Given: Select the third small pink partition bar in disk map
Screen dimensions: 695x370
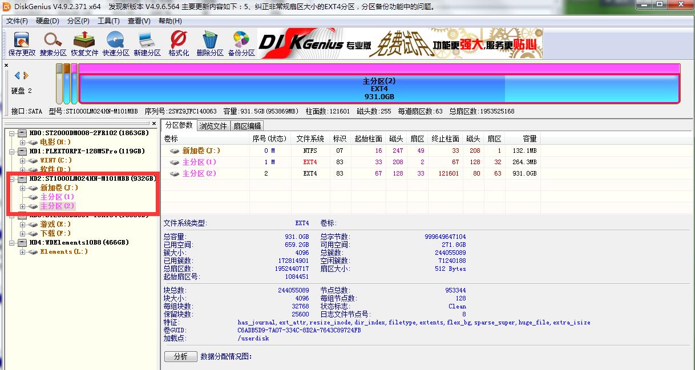Looking at the screenshot, I should pos(74,83).
